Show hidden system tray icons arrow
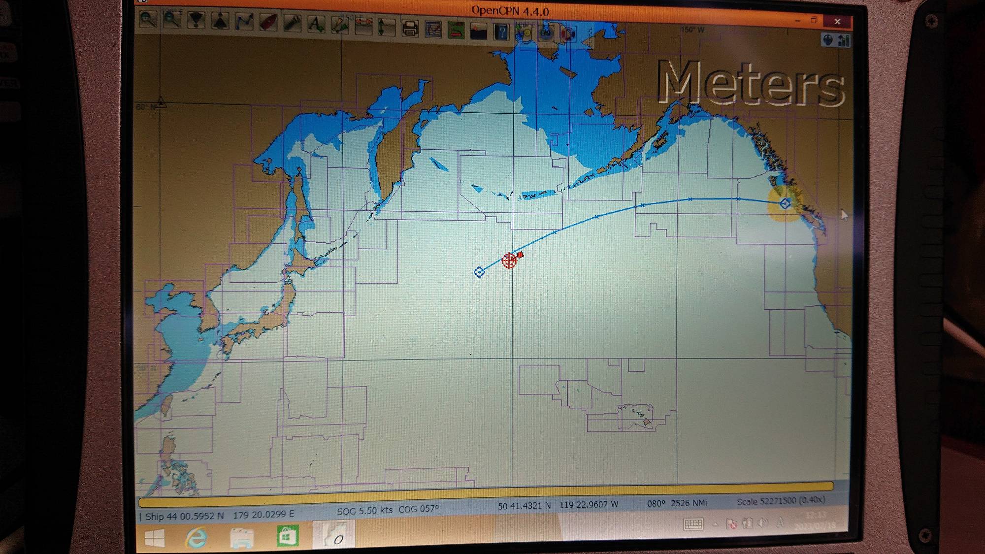This screenshot has height=554, width=985. [x=715, y=524]
